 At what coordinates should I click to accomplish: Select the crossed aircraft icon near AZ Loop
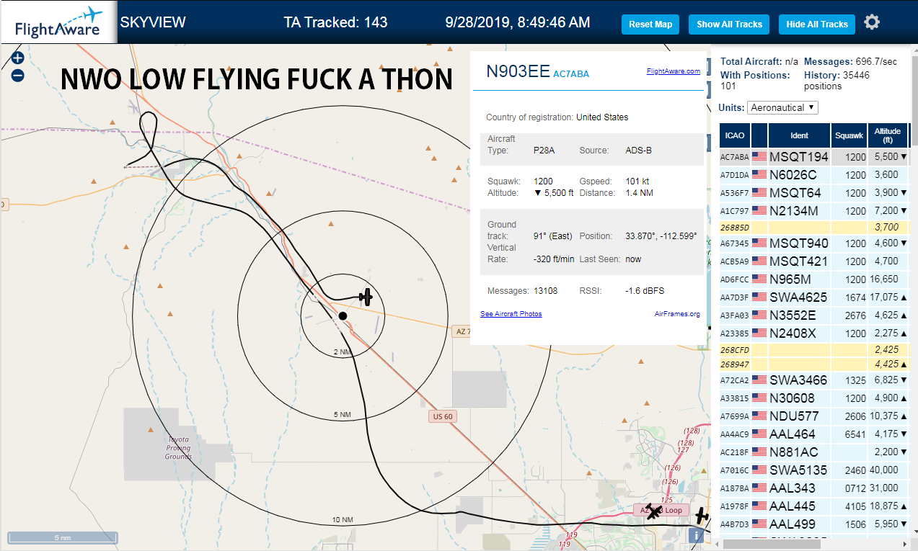click(653, 511)
